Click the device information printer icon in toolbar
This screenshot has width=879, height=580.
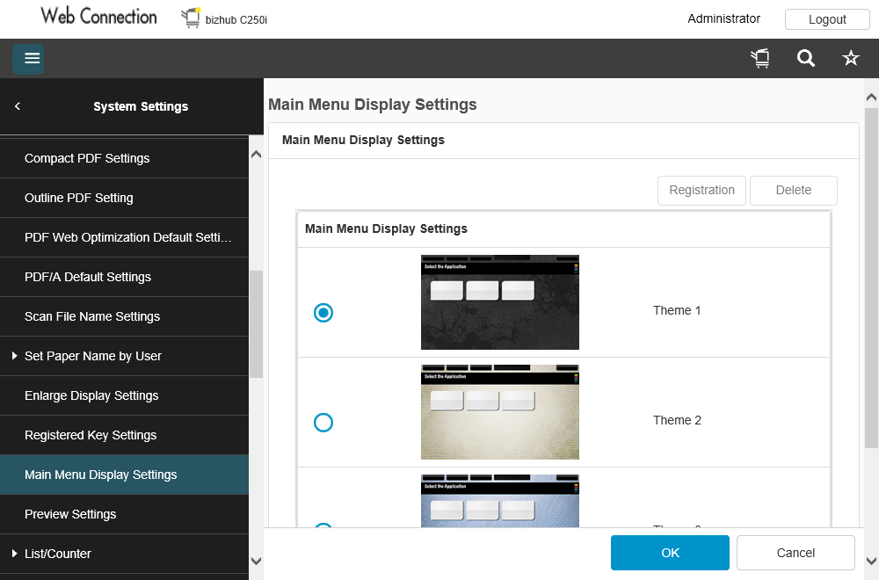click(x=760, y=58)
